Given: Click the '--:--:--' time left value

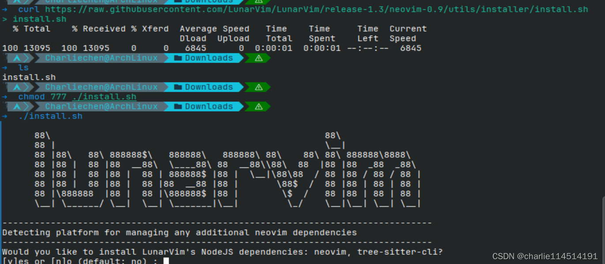Looking at the screenshot, I should pos(368,48).
